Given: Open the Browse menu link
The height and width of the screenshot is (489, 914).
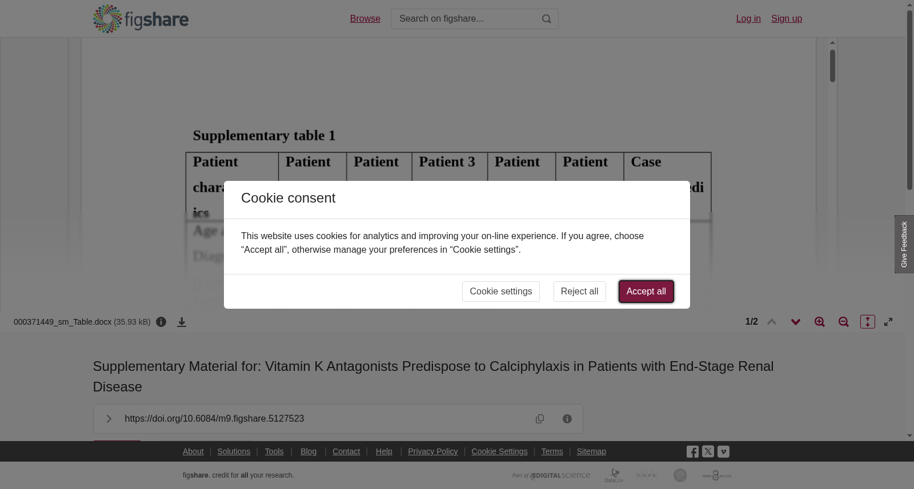Looking at the screenshot, I should [x=365, y=19].
